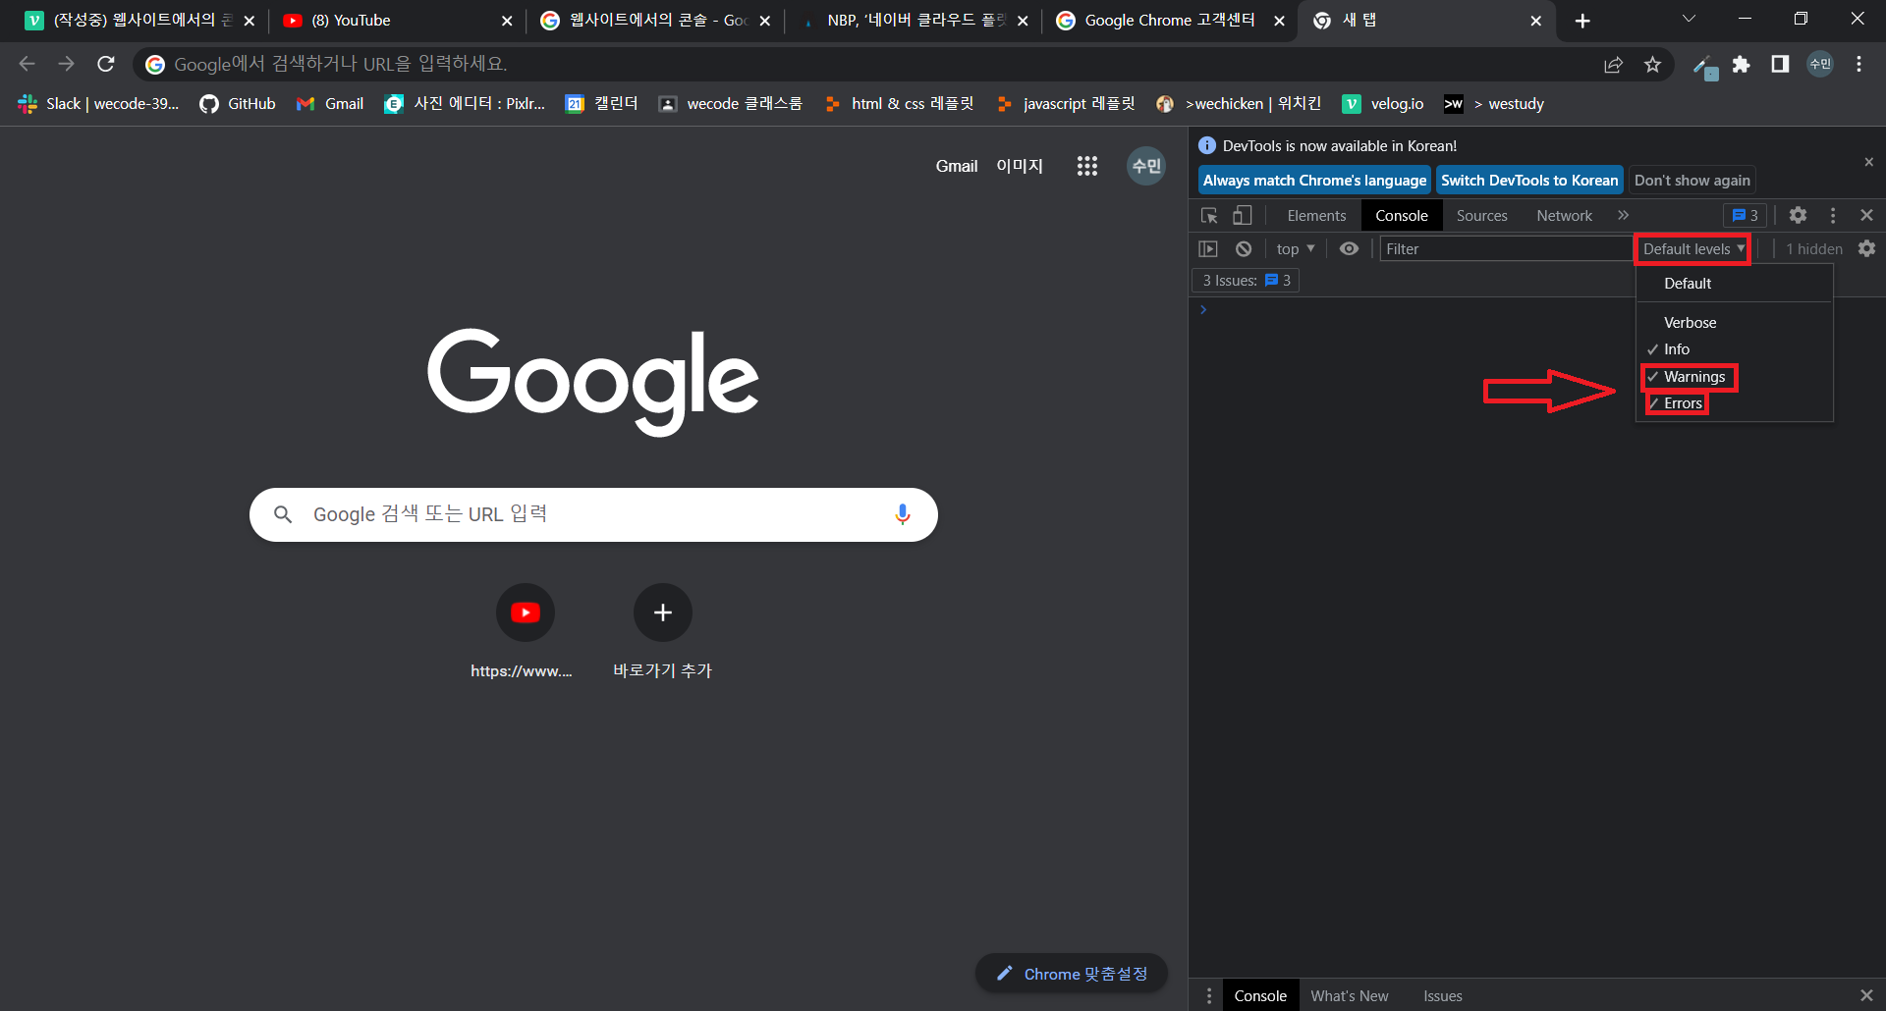Open the tab search chevron

coord(1689,19)
